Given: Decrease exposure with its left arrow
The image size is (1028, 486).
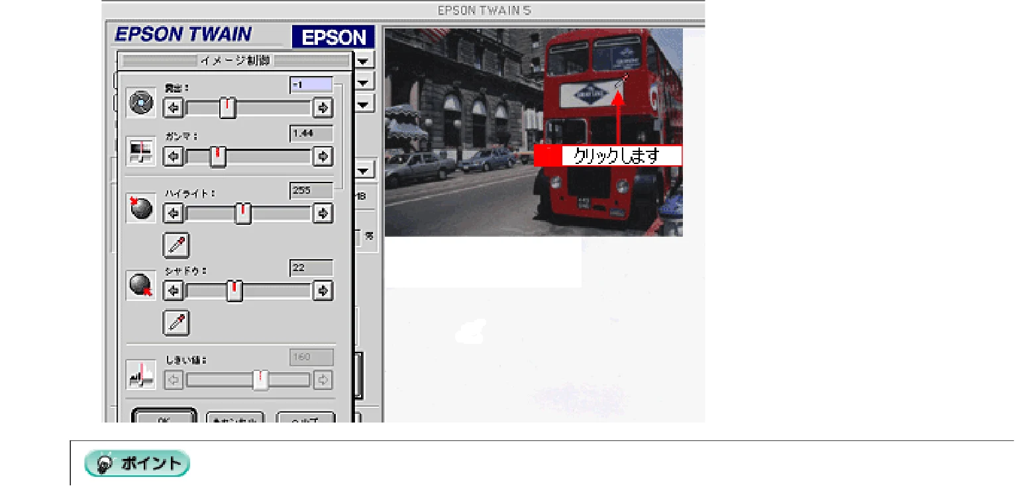Looking at the screenshot, I should [174, 108].
